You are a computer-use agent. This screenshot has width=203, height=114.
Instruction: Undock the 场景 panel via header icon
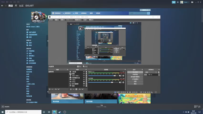(68, 70)
